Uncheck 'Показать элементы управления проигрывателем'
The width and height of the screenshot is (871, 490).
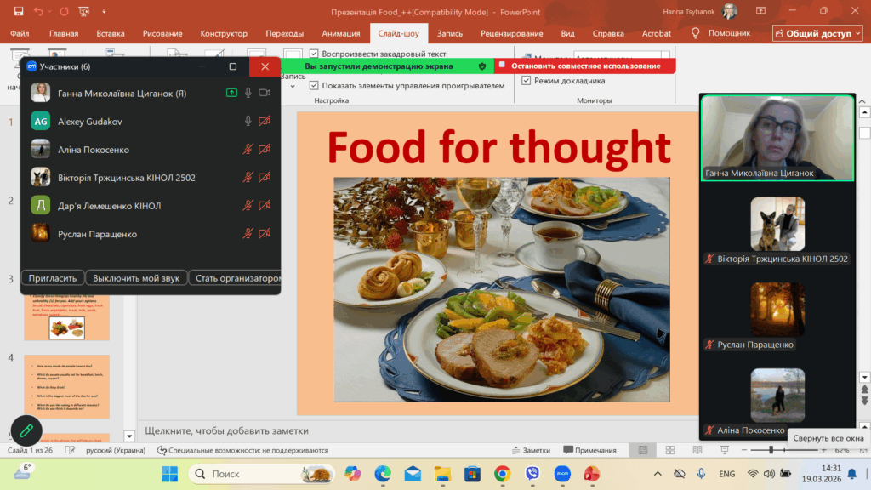coord(315,86)
